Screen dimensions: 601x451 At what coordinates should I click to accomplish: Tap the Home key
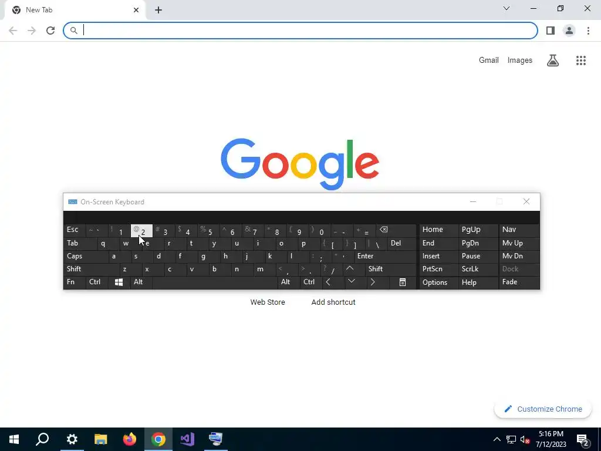[438, 230]
